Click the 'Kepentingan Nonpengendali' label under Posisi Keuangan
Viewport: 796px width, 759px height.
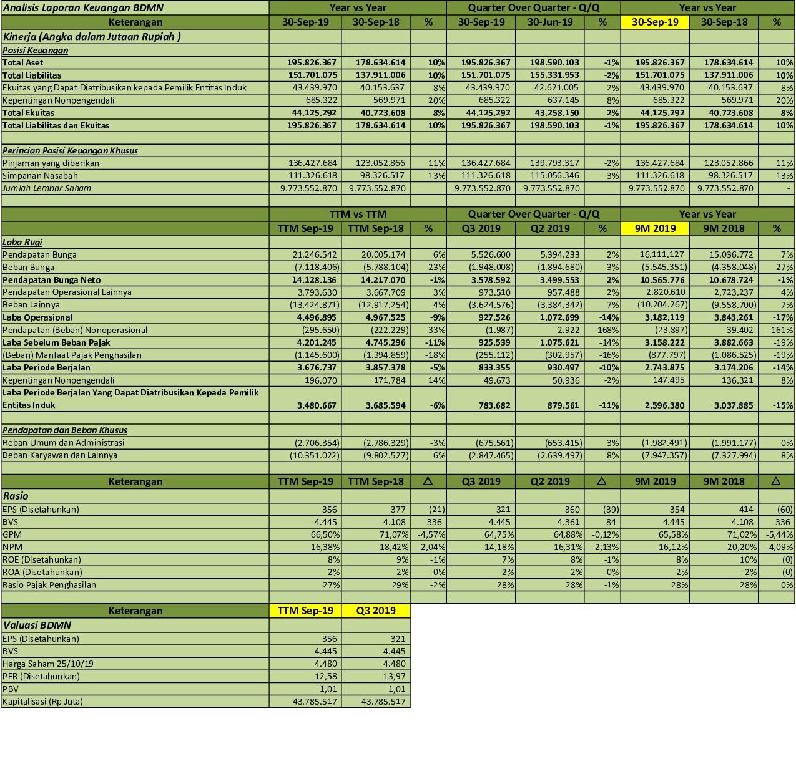coord(59,100)
